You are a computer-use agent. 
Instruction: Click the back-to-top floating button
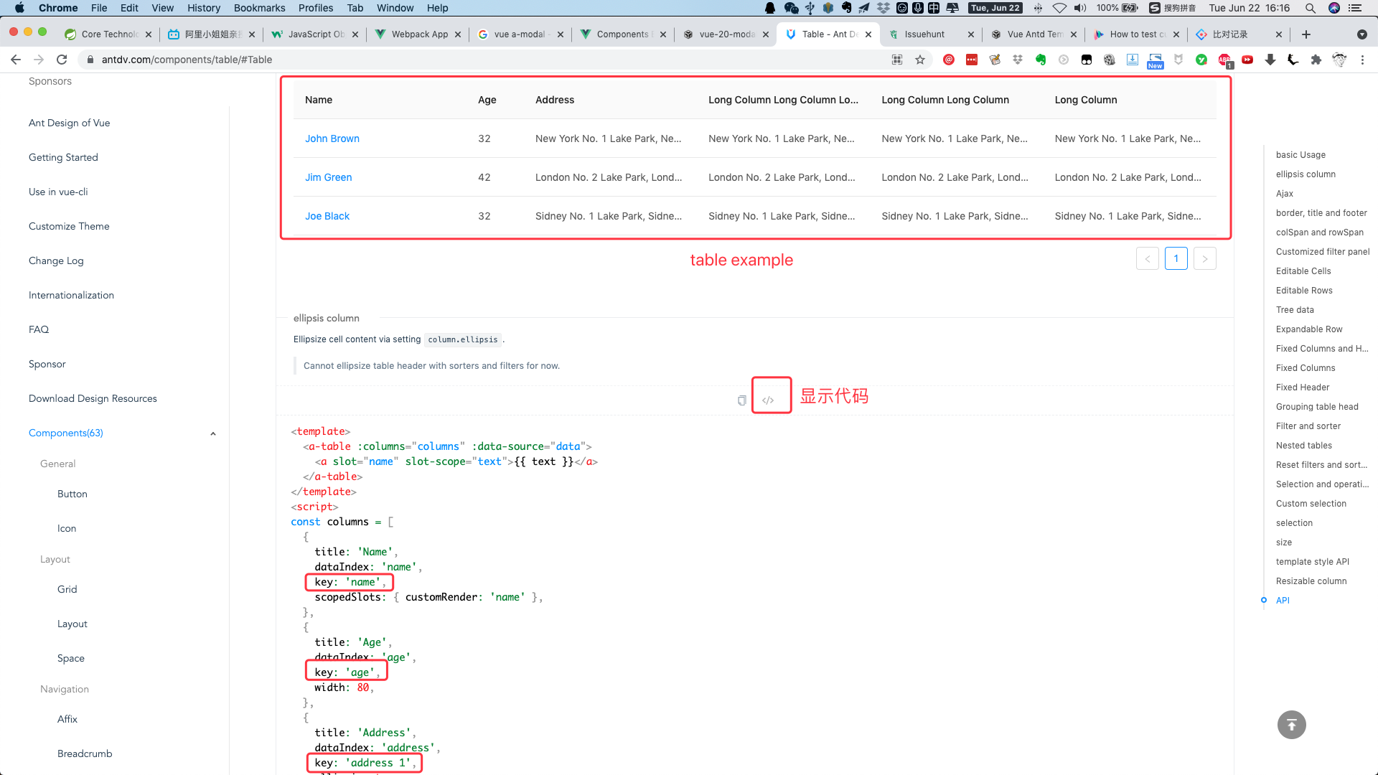(x=1291, y=725)
